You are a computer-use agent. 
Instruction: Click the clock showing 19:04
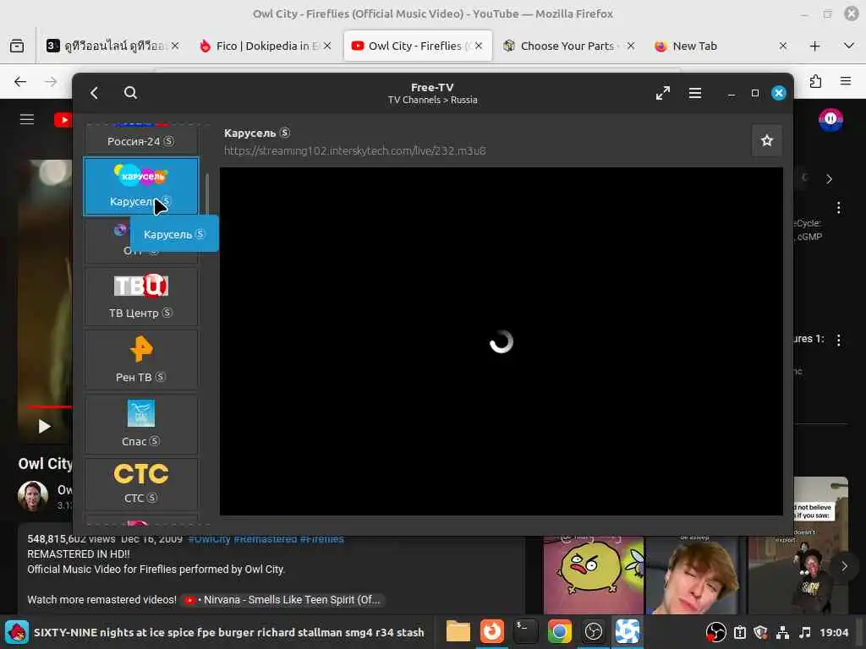[x=833, y=632]
